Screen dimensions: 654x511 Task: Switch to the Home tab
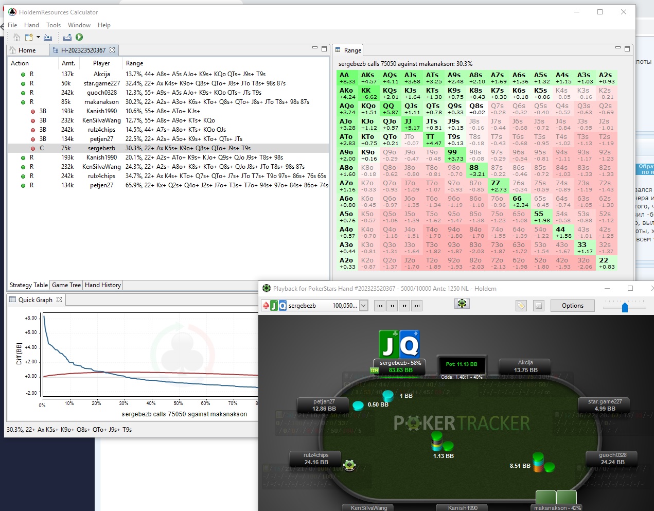pyautogui.click(x=23, y=50)
